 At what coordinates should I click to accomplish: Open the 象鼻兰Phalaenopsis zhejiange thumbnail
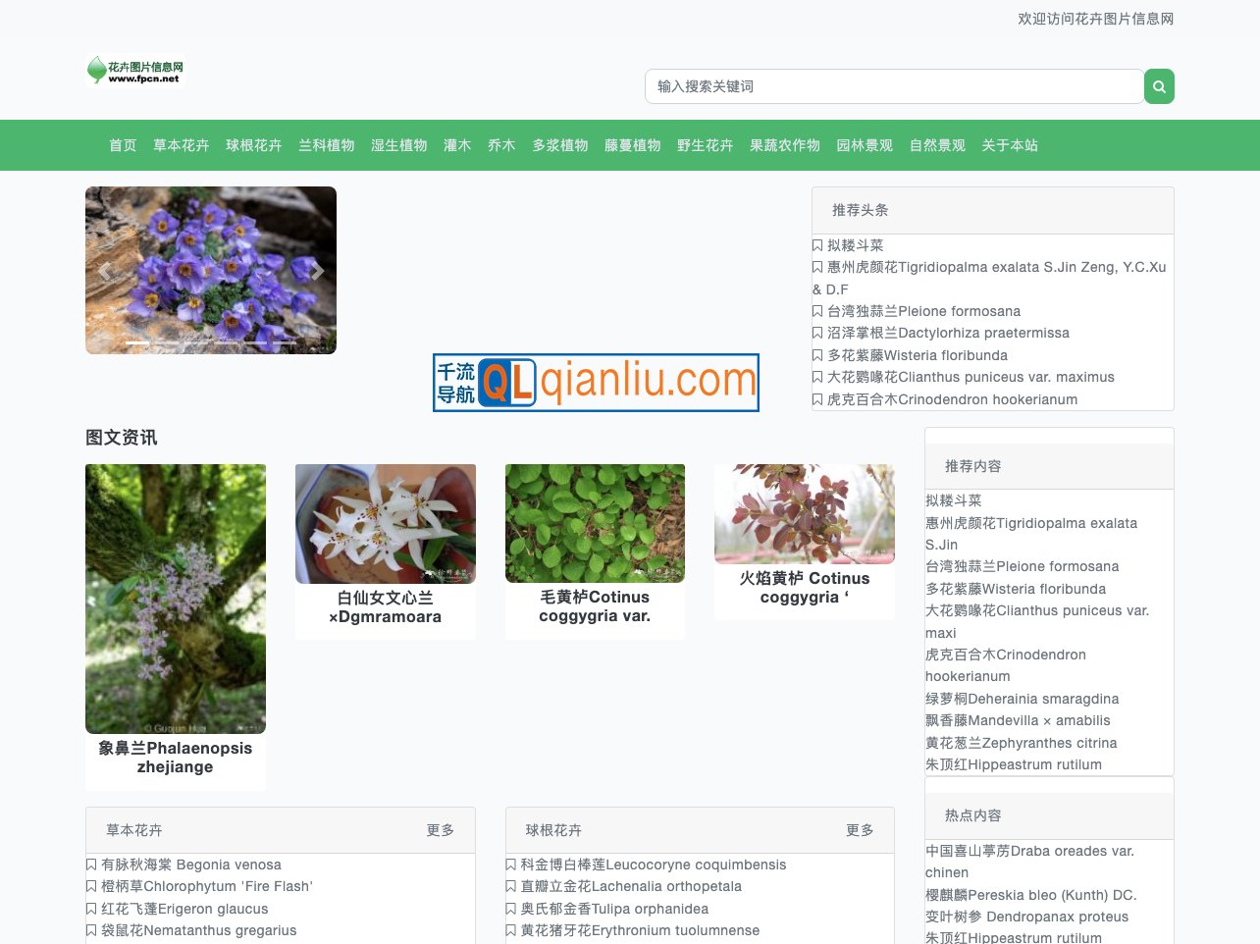175,599
